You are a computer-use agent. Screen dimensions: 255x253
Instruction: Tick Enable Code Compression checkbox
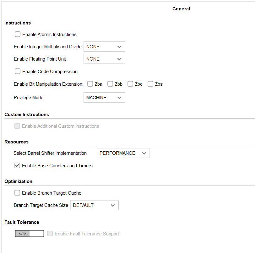[x=18, y=72]
